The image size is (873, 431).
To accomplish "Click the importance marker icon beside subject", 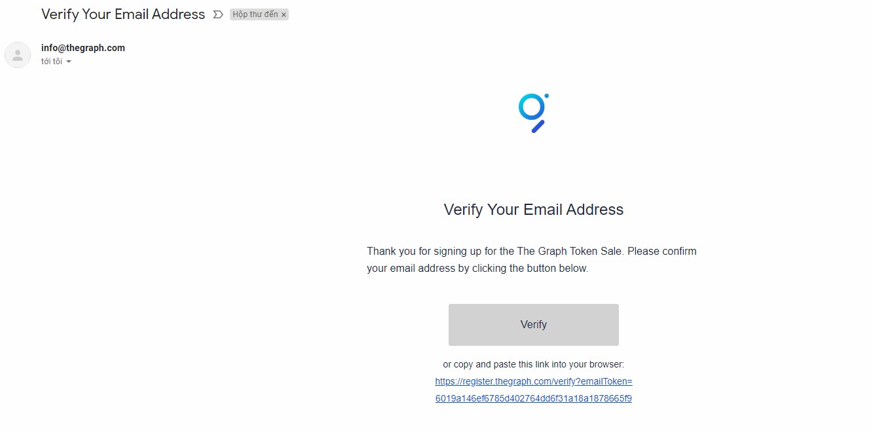I will tap(218, 14).
